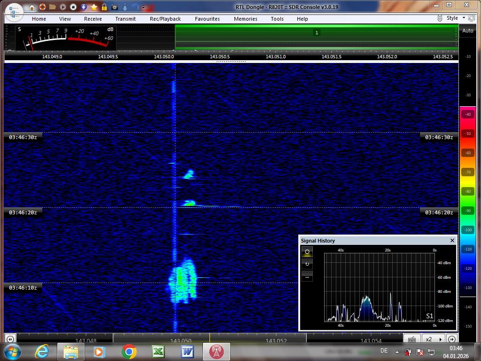Expand the quick access toolbar customize arrow

point(143,8)
